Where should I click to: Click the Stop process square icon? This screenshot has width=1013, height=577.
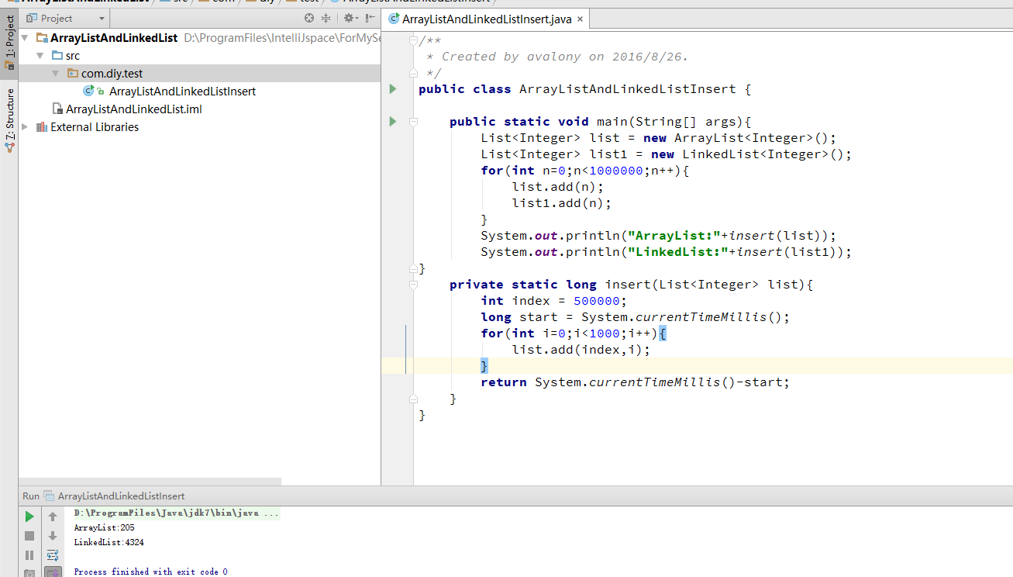pyautogui.click(x=29, y=536)
